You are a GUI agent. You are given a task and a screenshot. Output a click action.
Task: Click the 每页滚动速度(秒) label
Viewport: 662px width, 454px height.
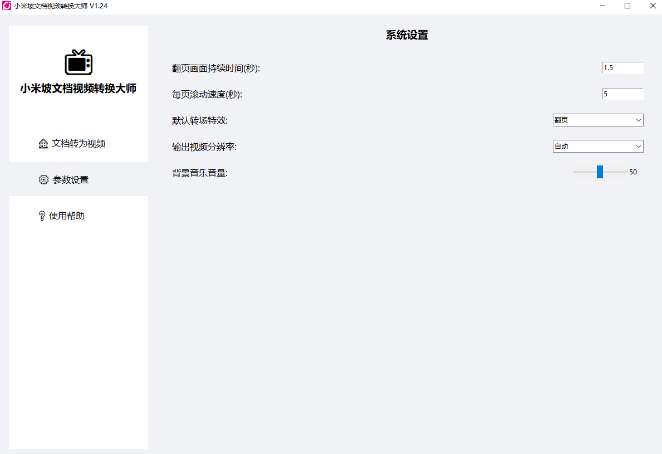click(207, 94)
